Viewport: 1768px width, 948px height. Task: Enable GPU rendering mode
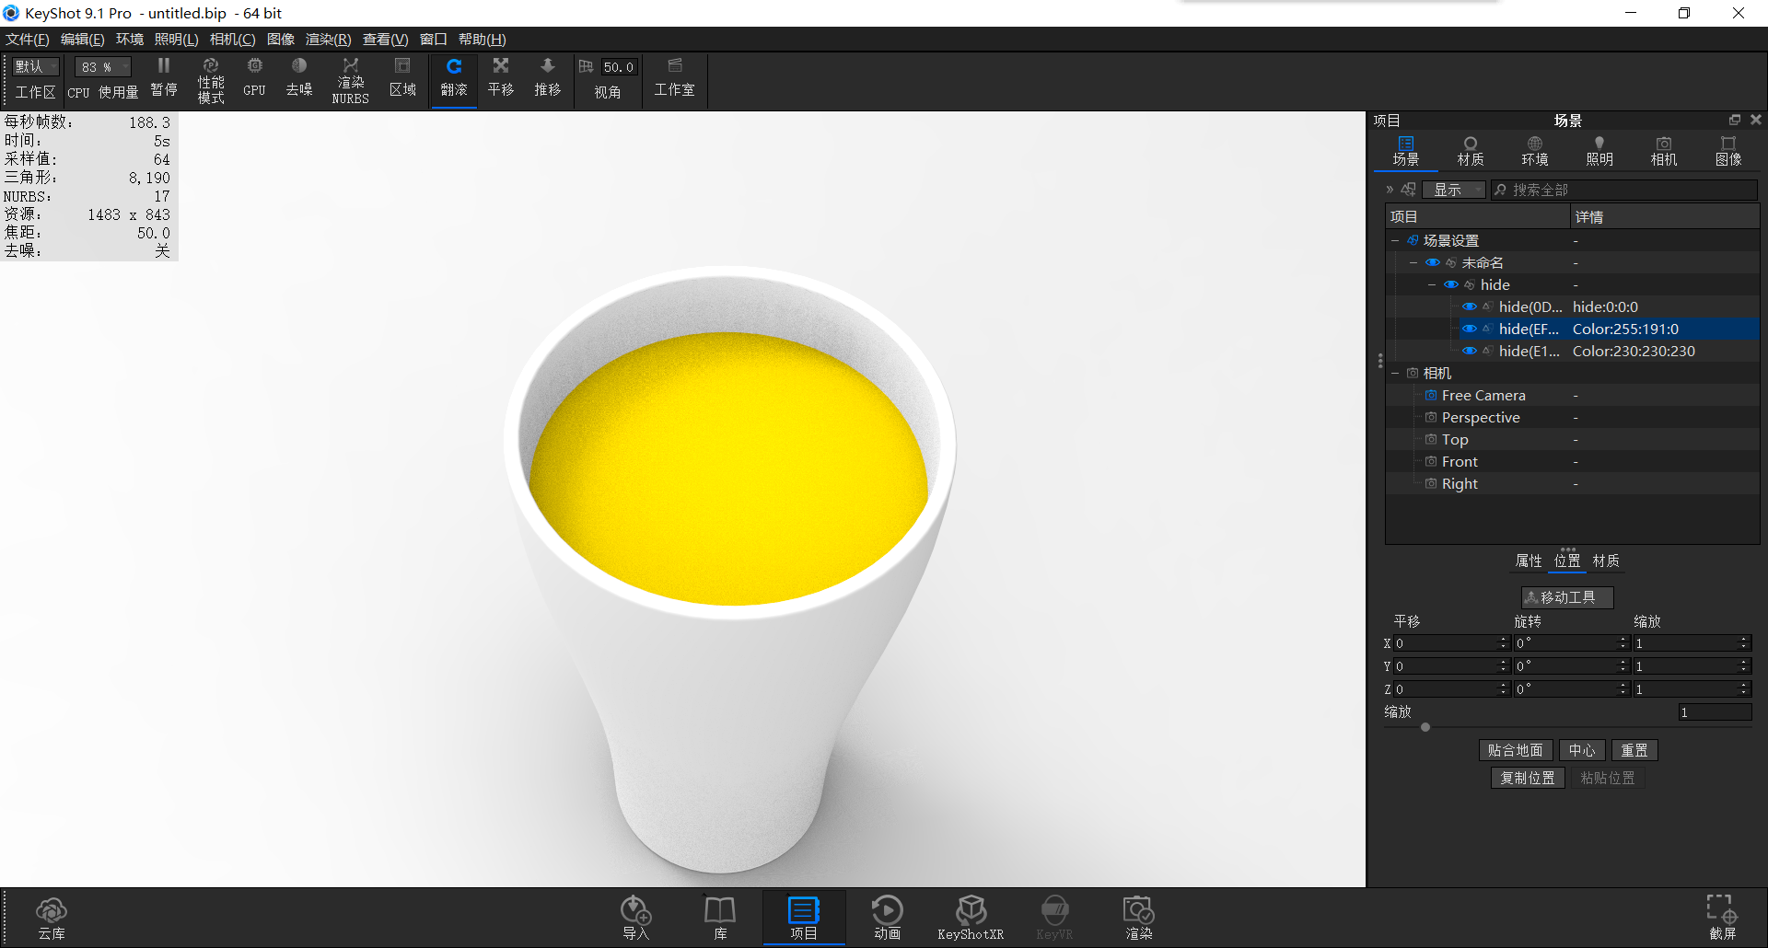(x=254, y=78)
